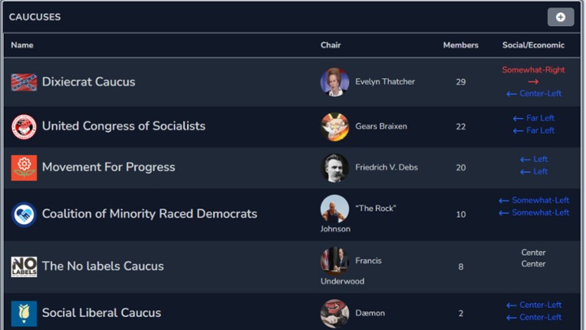The image size is (586, 330).
Task: Click the Members column header
Action: [x=460, y=45]
